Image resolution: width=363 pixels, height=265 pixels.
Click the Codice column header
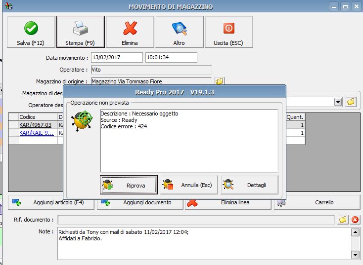pos(38,117)
